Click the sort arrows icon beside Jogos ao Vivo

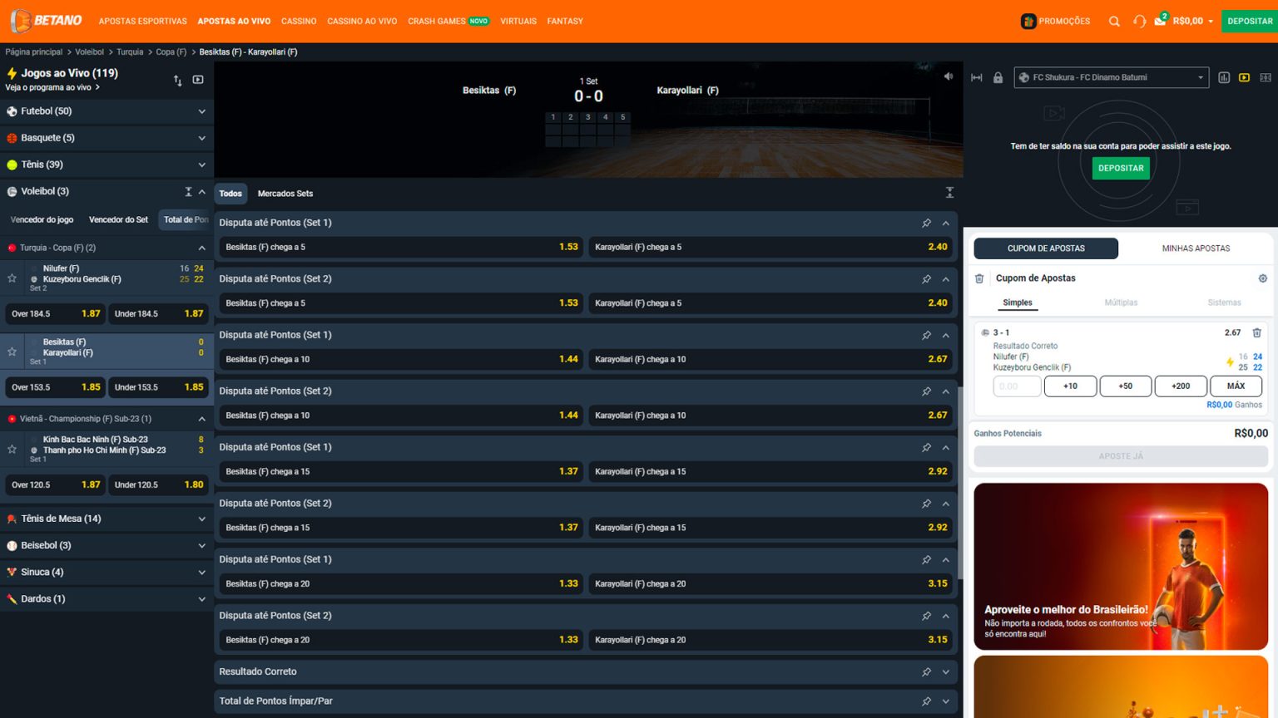click(x=177, y=80)
